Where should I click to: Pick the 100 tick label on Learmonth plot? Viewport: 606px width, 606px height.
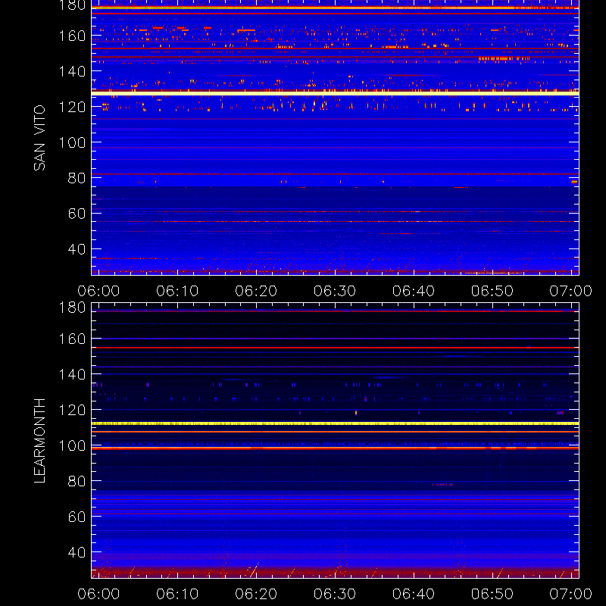[x=72, y=445]
